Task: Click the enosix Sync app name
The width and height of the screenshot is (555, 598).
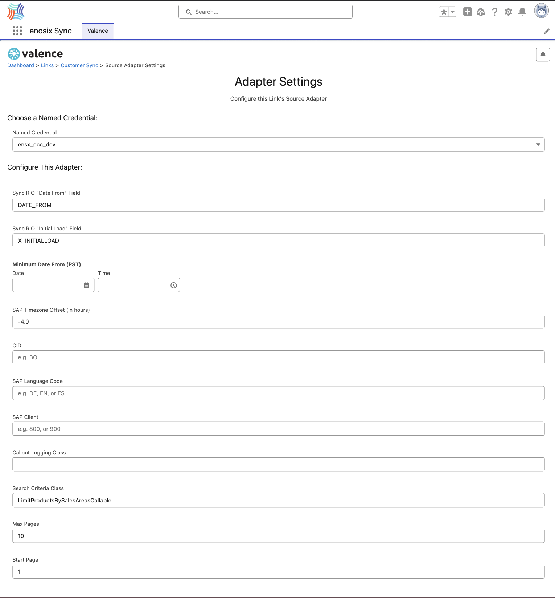Action: (x=51, y=31)
